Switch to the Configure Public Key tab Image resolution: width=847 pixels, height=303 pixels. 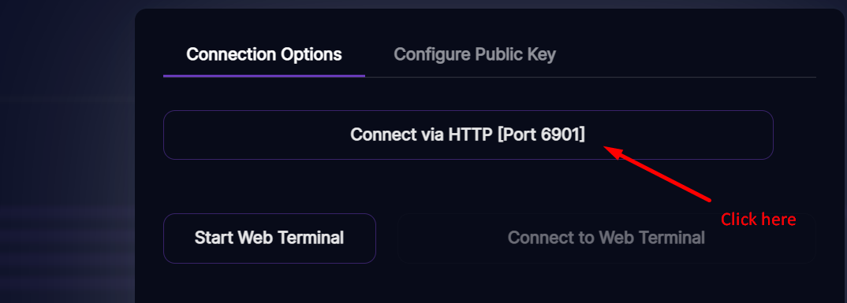click(474, 54)
